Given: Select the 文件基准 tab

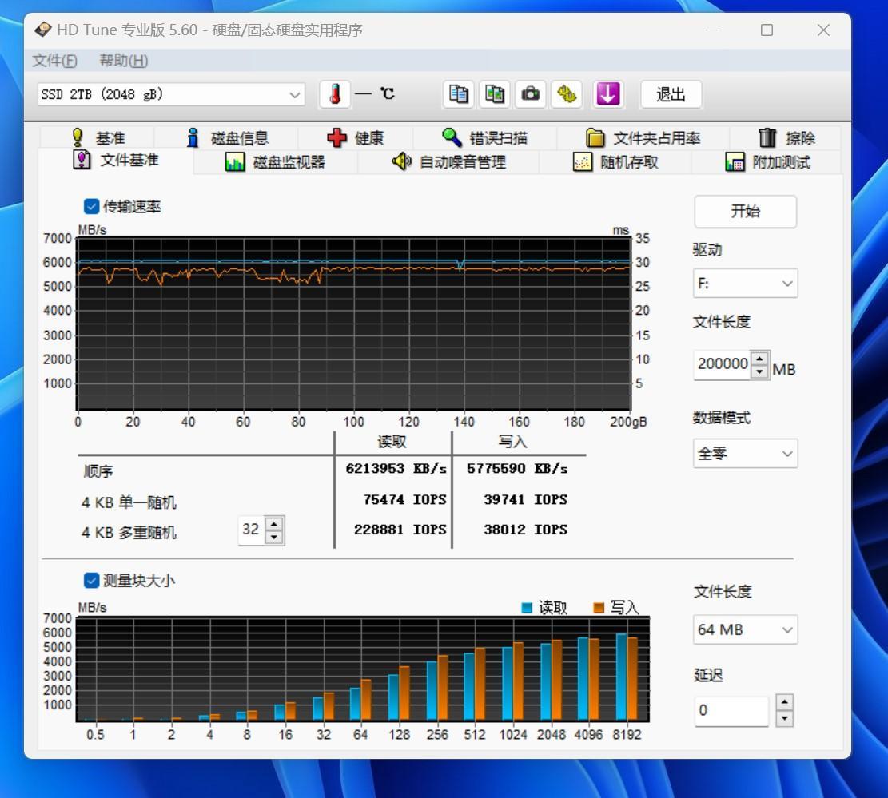Looking at the screenshot, I should (116, 161).
